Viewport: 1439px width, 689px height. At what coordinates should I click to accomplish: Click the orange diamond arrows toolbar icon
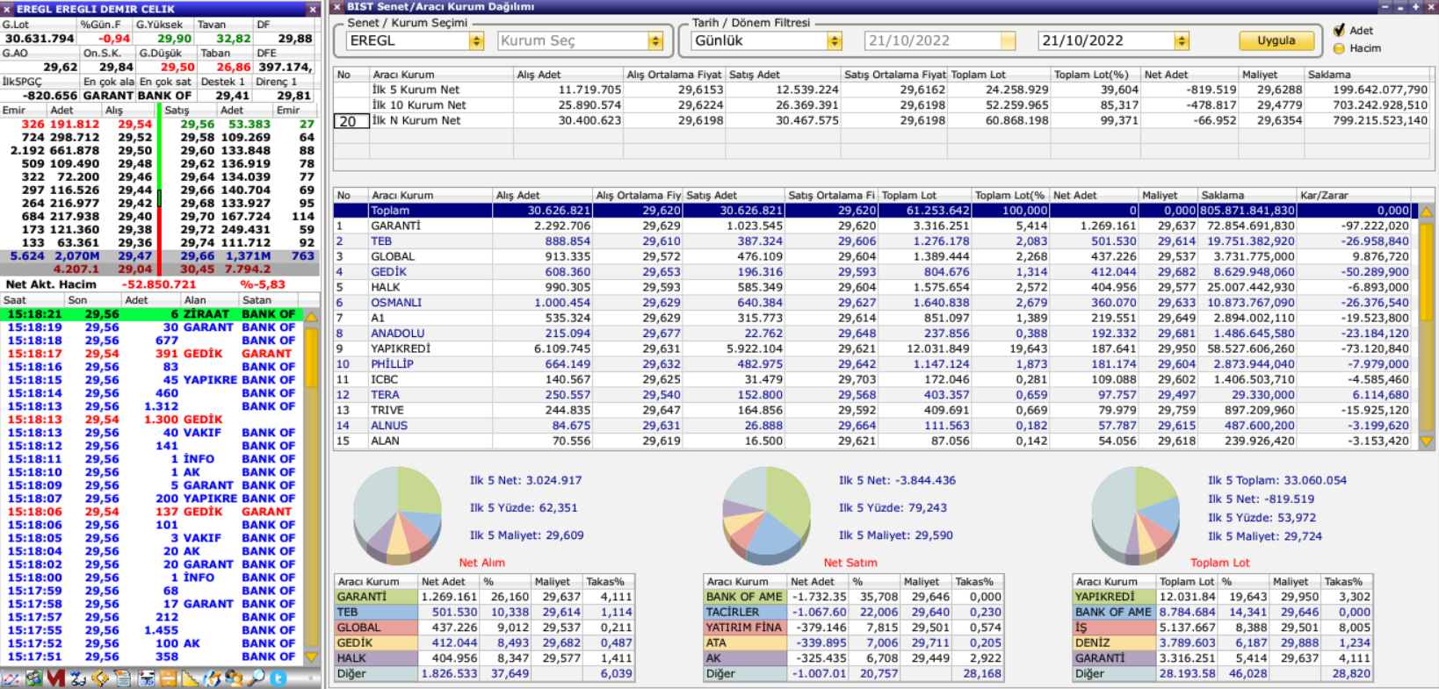tap(100, 678)
